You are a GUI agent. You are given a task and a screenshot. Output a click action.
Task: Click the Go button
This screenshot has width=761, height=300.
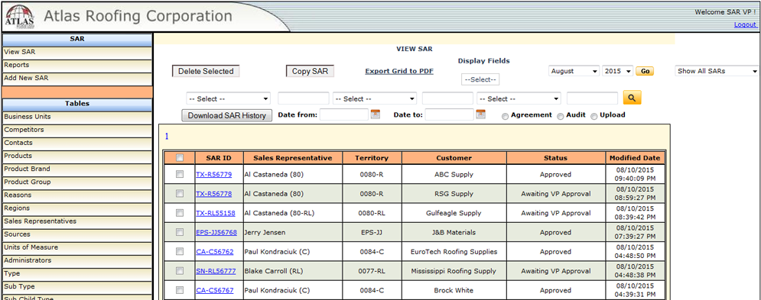[645, 71]
